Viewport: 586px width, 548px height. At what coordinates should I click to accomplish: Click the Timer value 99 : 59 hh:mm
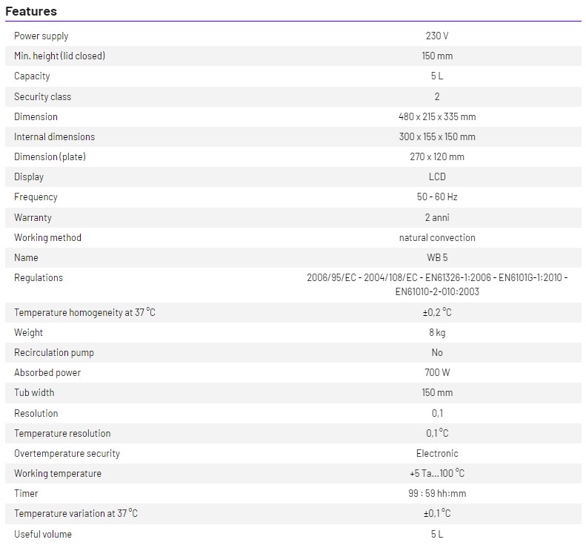[437, 494]
